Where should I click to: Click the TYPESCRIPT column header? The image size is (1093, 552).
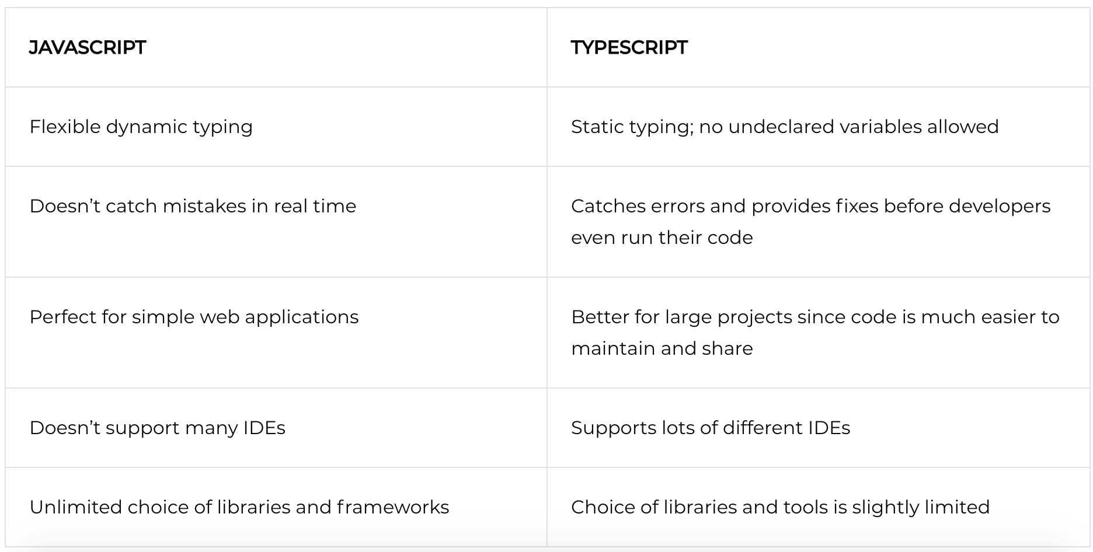coord(629,47)
